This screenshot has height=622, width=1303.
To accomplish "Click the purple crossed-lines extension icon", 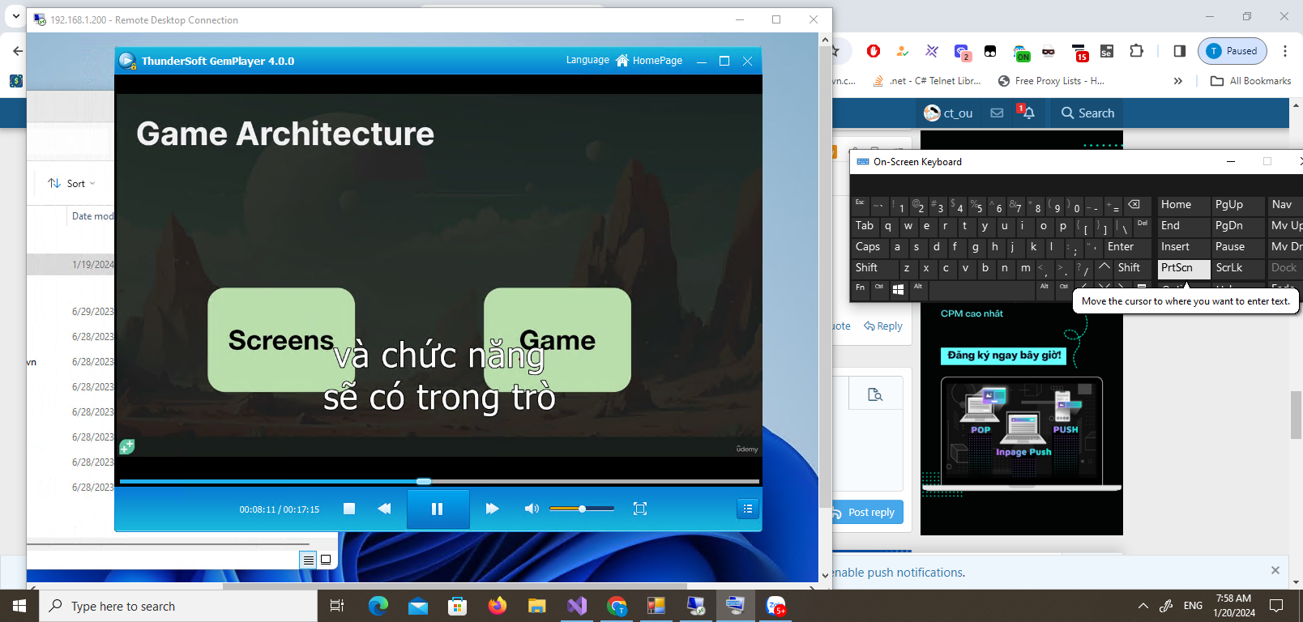I will point(932,51).
